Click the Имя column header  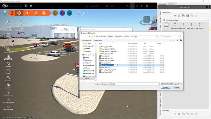coord(100,44)
